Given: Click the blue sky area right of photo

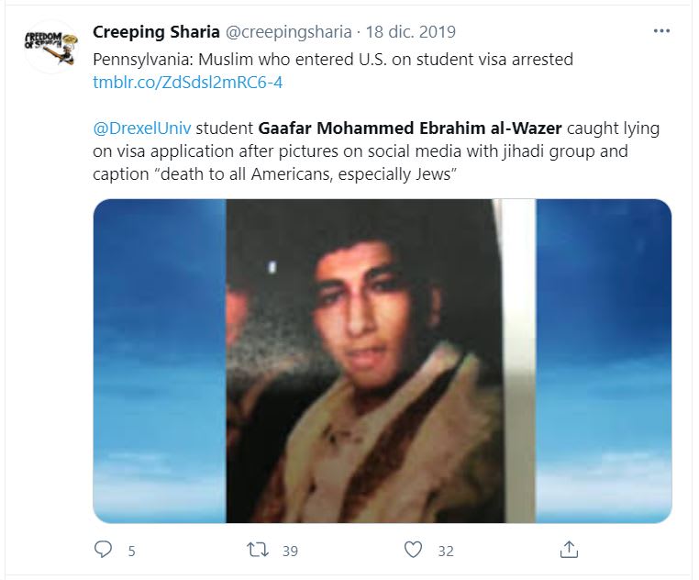Looking at the screenshot, I should 604,361.
